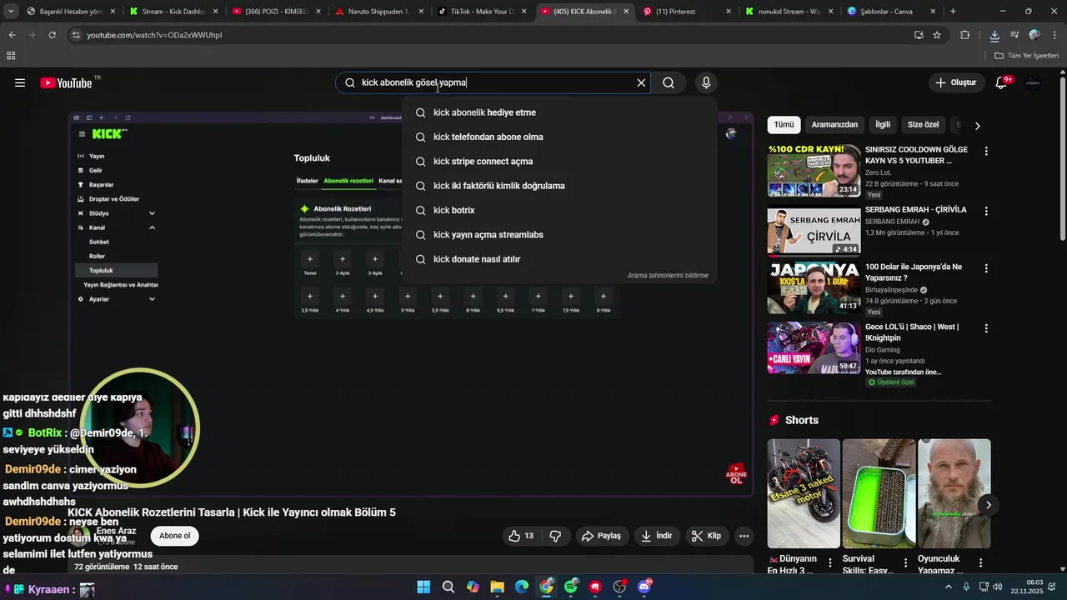Open options for SERBANG EMRAH video
The width and height of the screenshot is (1067, 600).
pos(986,212)
